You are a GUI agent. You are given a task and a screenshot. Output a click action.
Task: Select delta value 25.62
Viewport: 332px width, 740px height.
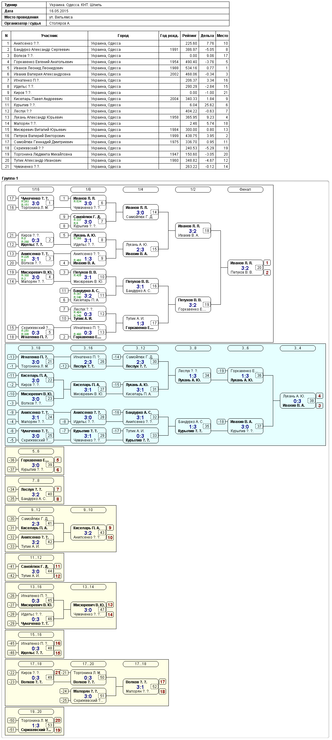click(x=209, y=105)
